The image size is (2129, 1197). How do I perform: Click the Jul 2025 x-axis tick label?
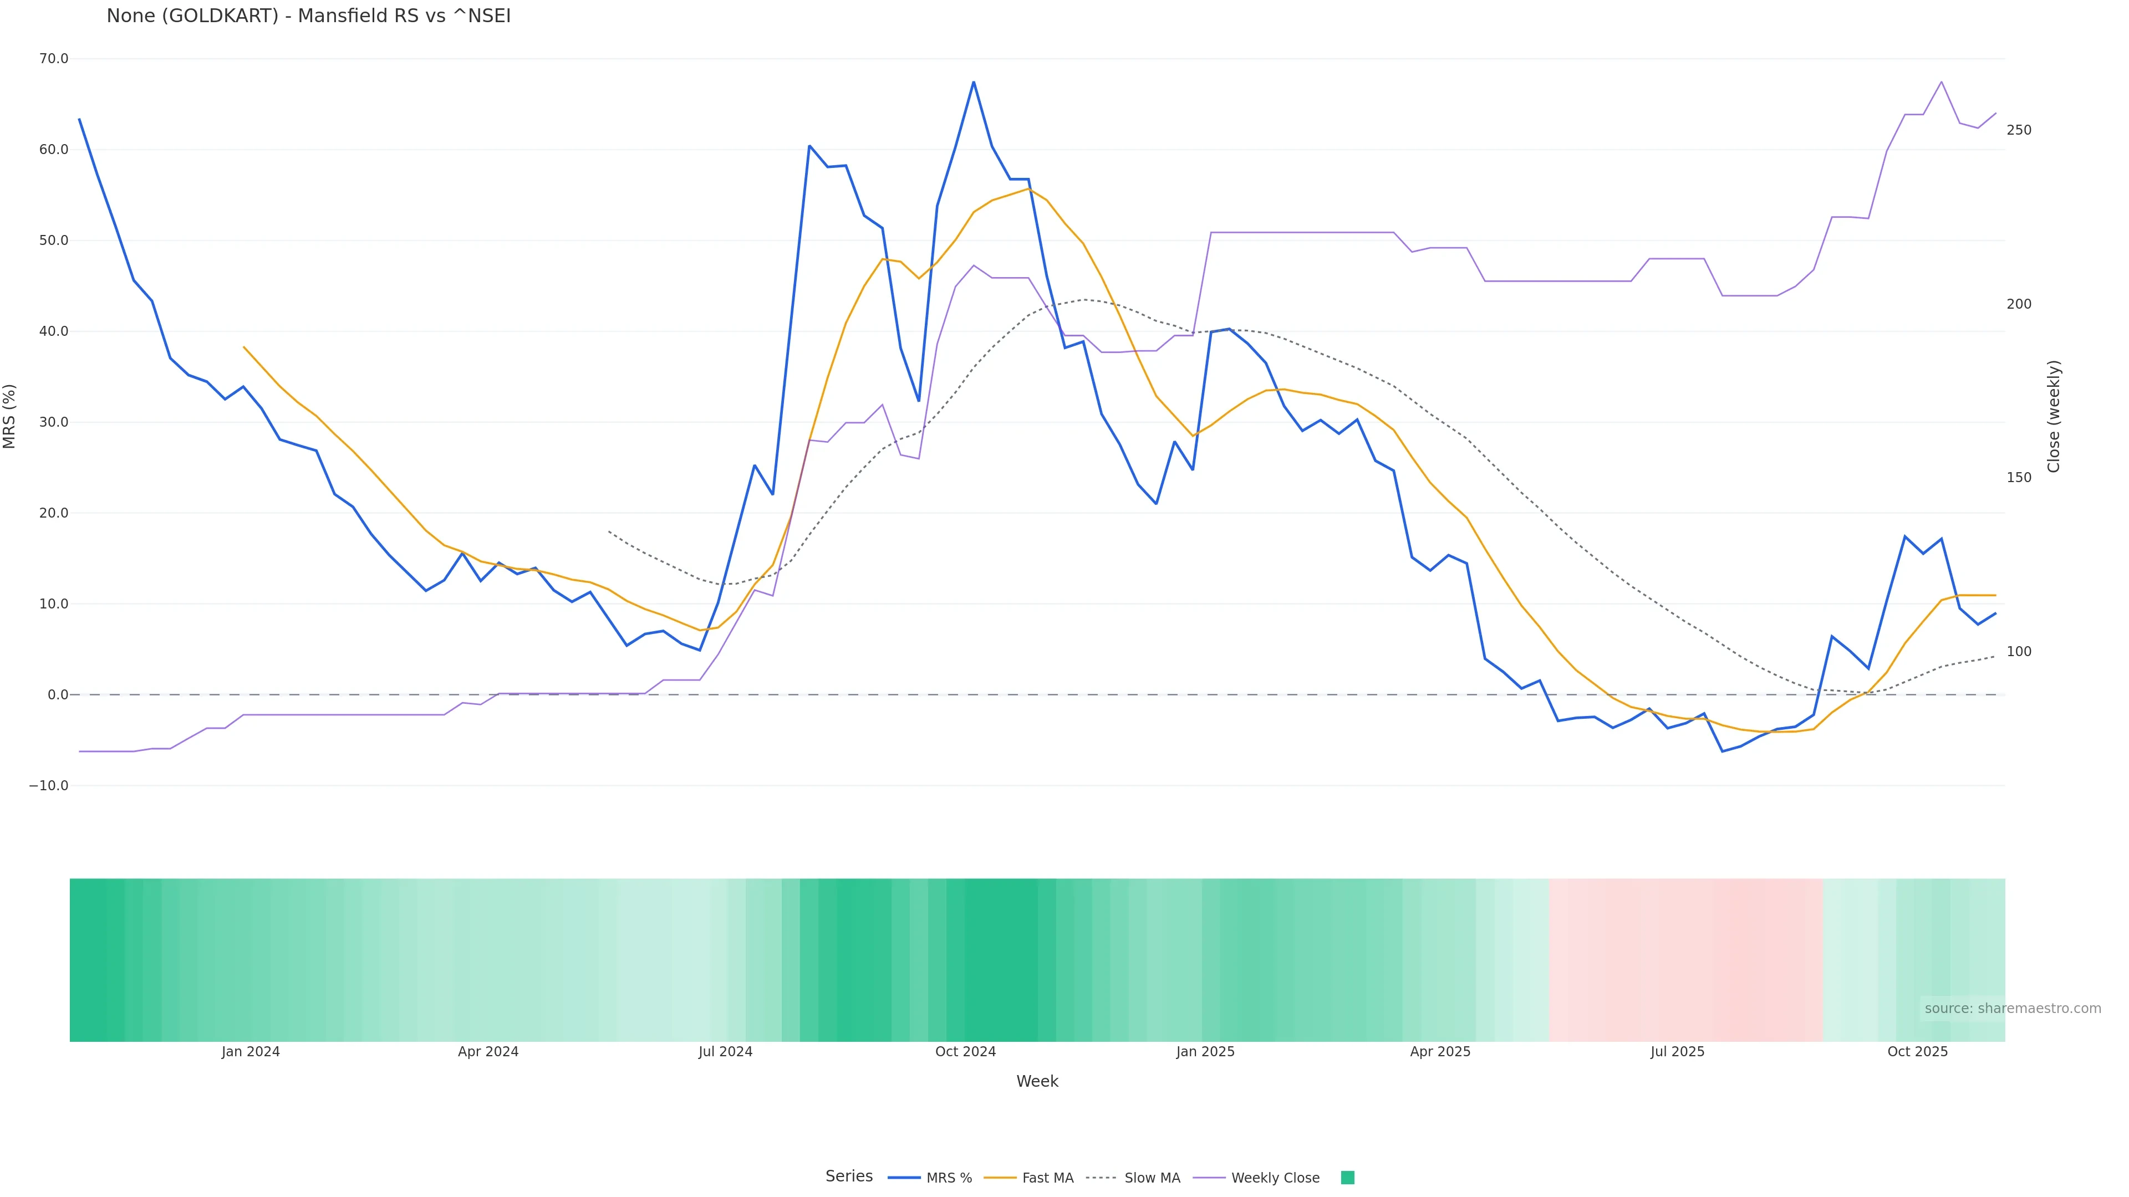pyautogui.click(x=1677, y=1052)
